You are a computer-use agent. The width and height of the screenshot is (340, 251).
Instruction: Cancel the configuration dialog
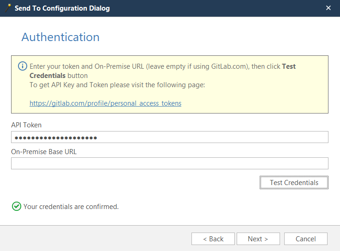[x=305, y=239]
